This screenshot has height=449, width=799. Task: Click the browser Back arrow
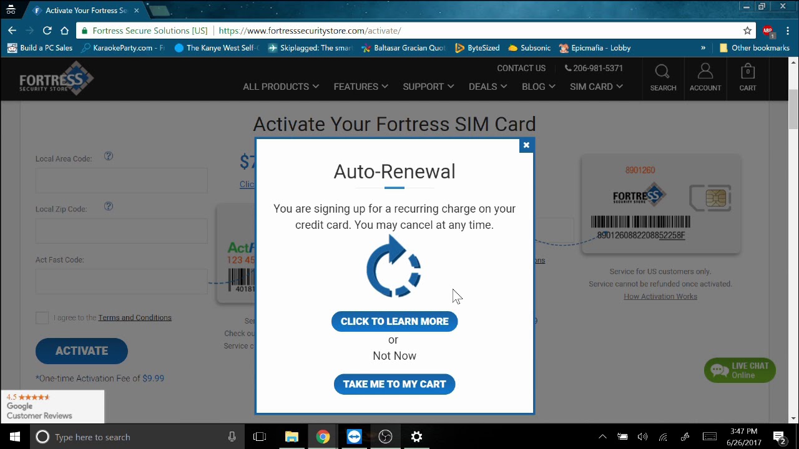click(12, 31)
